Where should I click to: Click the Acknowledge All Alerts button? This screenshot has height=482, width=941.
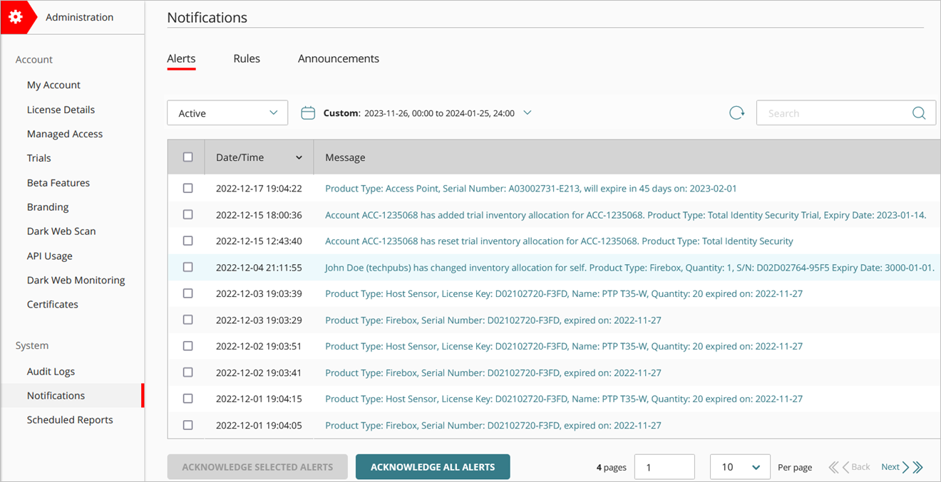pyautogui.click(x=432, y=466)
